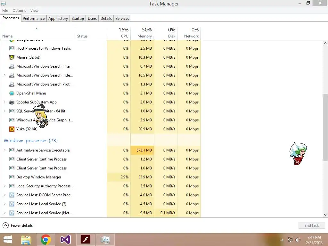Switch to the Performance tab

tap(33, 18)
